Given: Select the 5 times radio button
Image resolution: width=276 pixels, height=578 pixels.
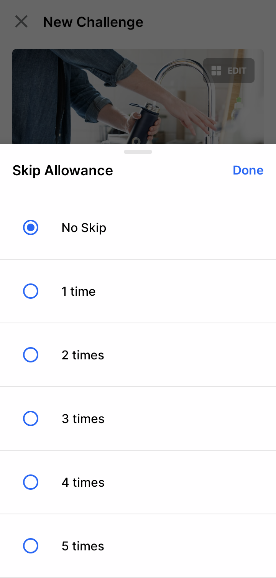Looking at the screenshot, I should (x=31, y=546).
